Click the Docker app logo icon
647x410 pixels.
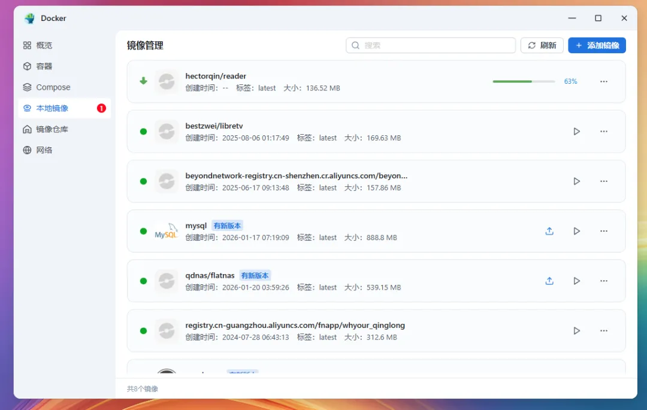click(30, 18)
